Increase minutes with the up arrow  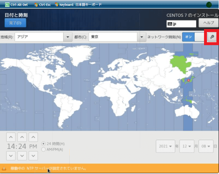point(22,137)
